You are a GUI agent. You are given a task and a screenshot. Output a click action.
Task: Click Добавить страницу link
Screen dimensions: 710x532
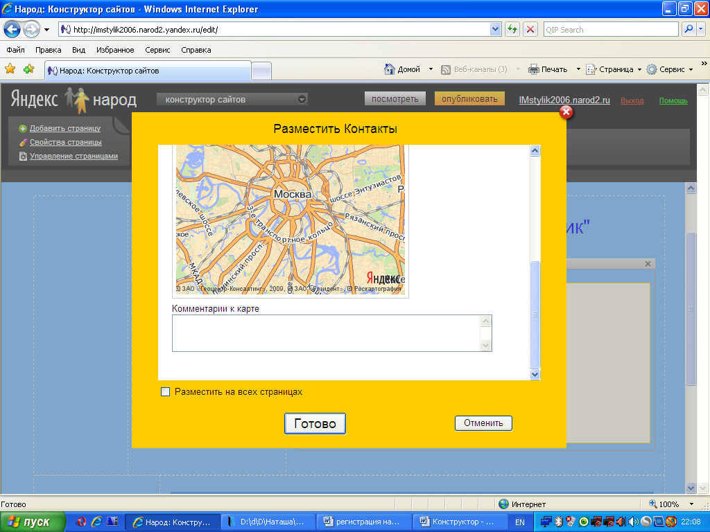tap(65, 128)
